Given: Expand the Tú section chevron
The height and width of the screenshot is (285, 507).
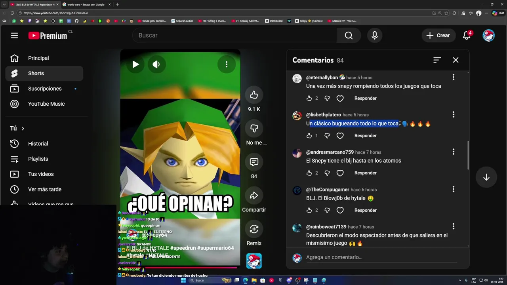Looking at the screenshot, I should point(23,128).
